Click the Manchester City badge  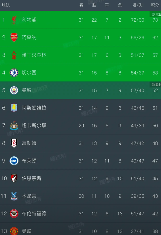(14, 90)
